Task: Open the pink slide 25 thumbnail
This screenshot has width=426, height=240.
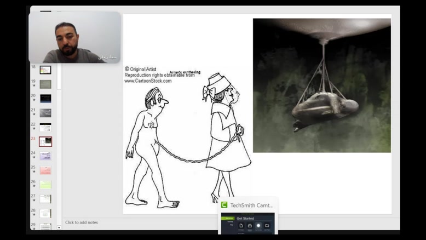Action: 45,170
